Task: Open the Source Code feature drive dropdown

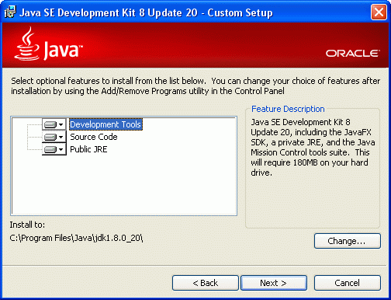Action: [x=54, y=137]
